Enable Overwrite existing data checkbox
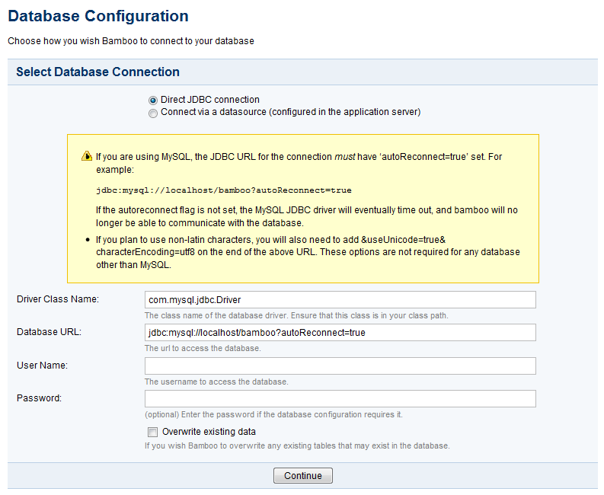 153,433
